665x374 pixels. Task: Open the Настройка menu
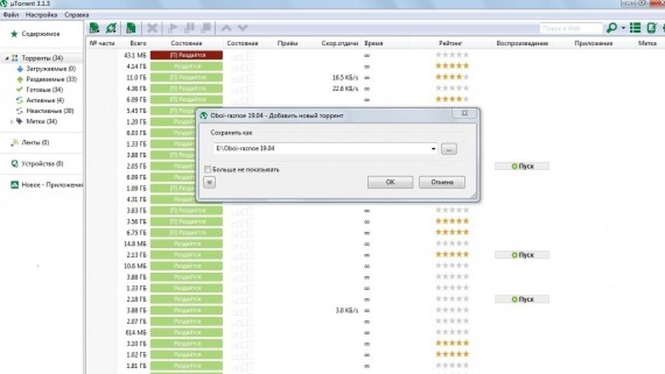pyautogui.click(x=42, y=15)
